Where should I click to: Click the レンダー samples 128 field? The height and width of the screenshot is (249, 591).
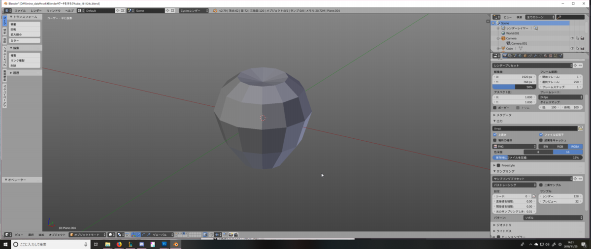pyautogui.click(x=561, y=196)
